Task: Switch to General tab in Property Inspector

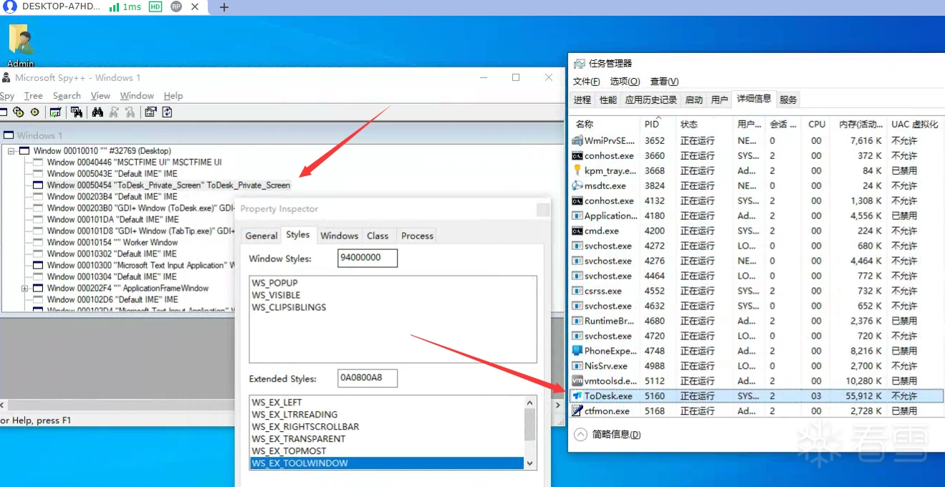Action: point(262,236)
